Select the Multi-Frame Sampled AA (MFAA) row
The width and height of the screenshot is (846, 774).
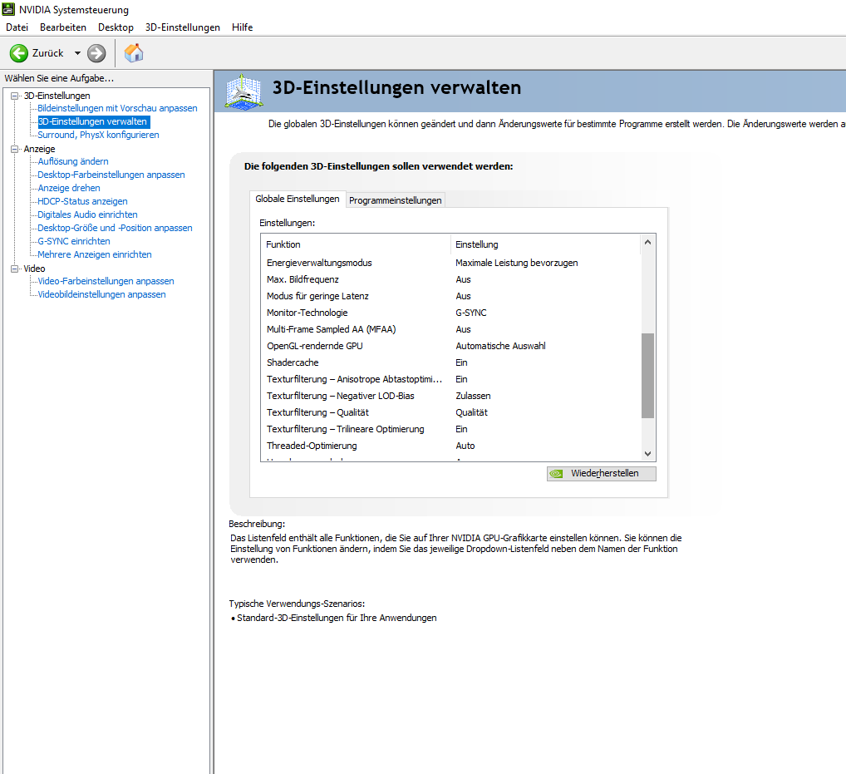(x=450, y=329)
